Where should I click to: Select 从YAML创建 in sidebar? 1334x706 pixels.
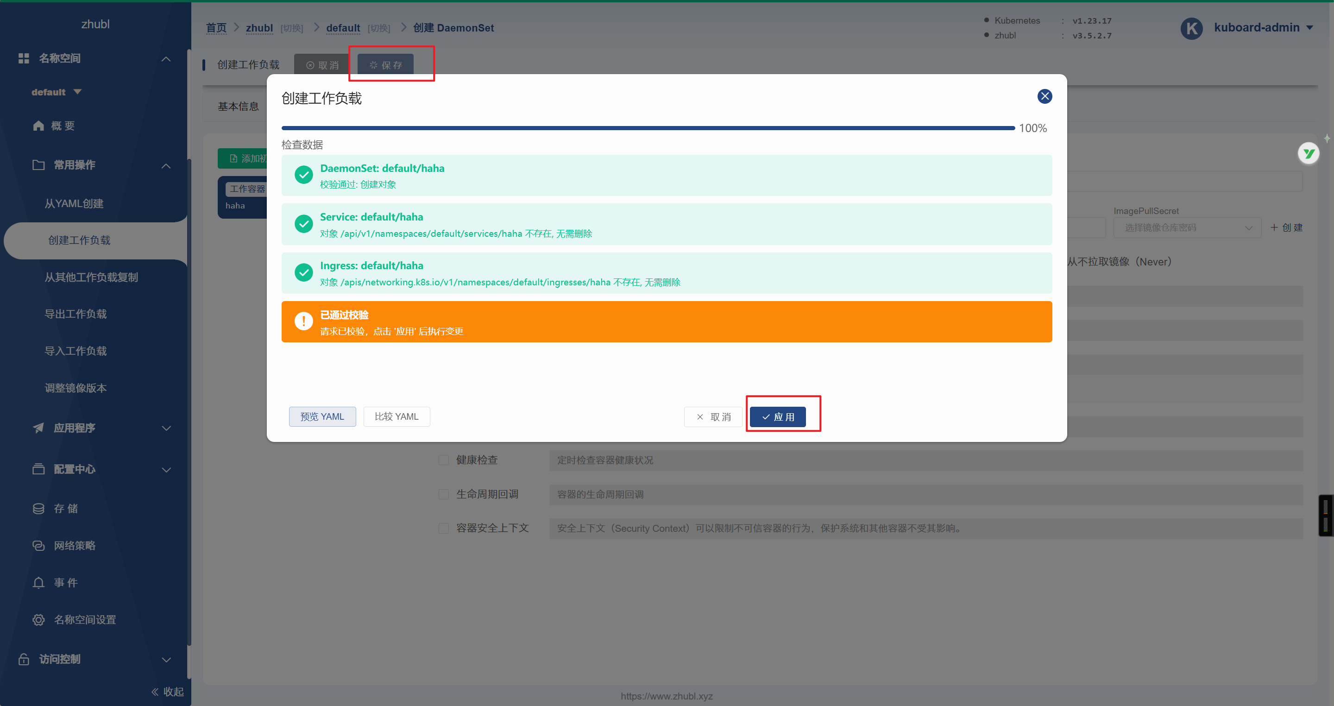click(x=74, y=203)
